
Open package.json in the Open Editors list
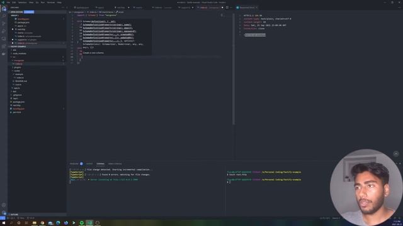click(23, 23)
